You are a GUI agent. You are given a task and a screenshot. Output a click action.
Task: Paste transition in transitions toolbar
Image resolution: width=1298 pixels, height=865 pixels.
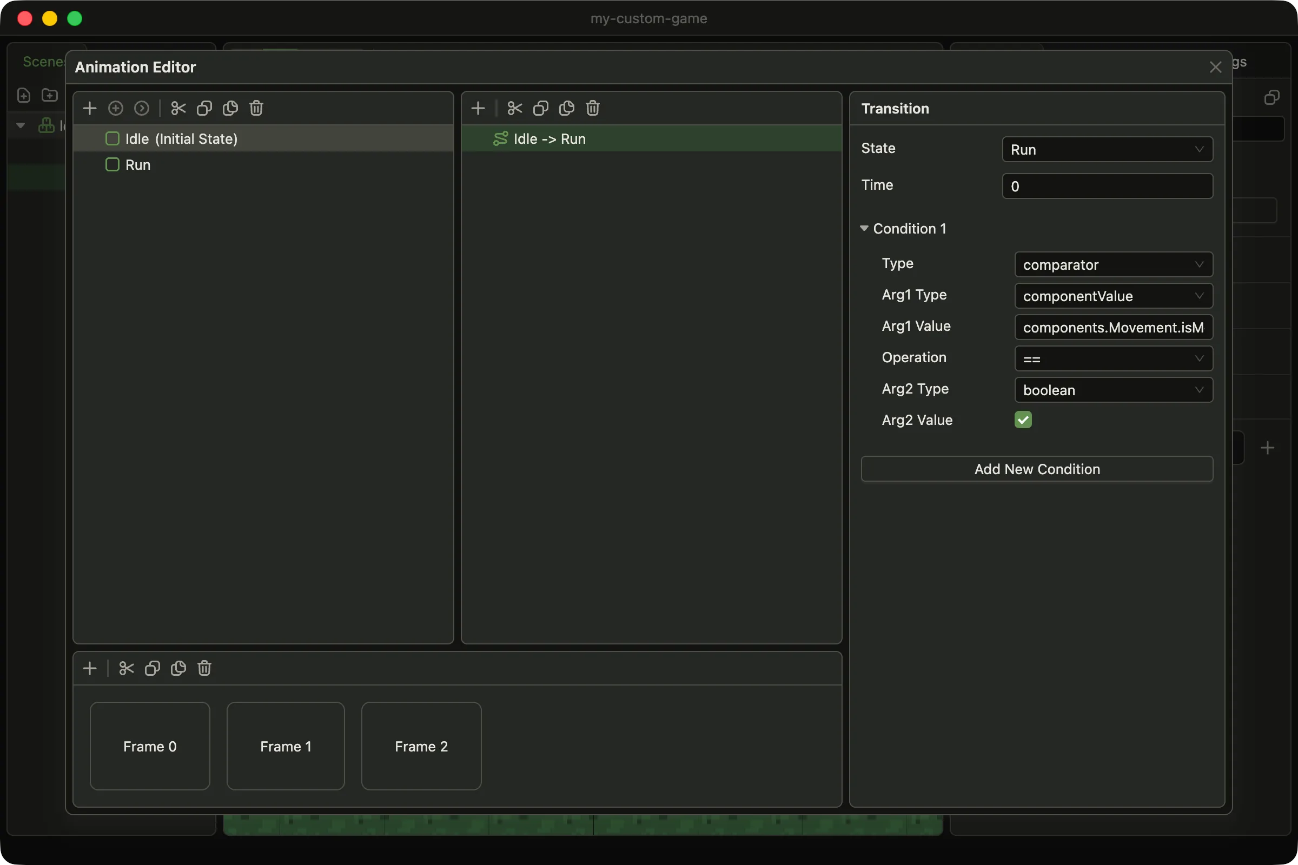(566, 108)
